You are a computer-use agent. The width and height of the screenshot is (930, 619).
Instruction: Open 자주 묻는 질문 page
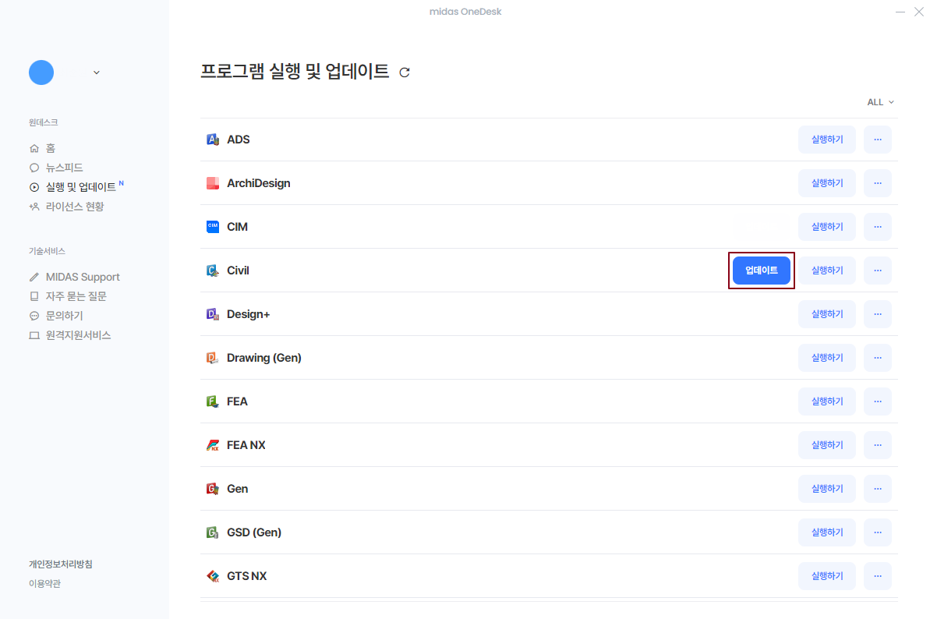coord(76,296)
